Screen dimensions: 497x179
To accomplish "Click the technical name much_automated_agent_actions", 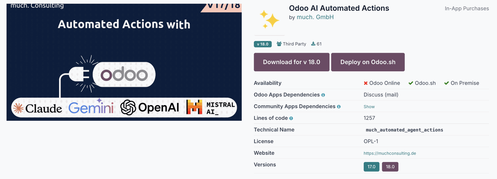I will tap(404, 130).
